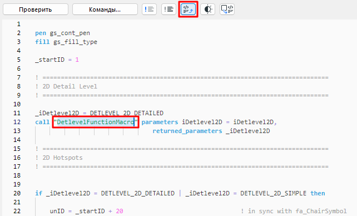357x216 pixels.
Task: Click line number 19 in the gutter
Action: (17, 184)
